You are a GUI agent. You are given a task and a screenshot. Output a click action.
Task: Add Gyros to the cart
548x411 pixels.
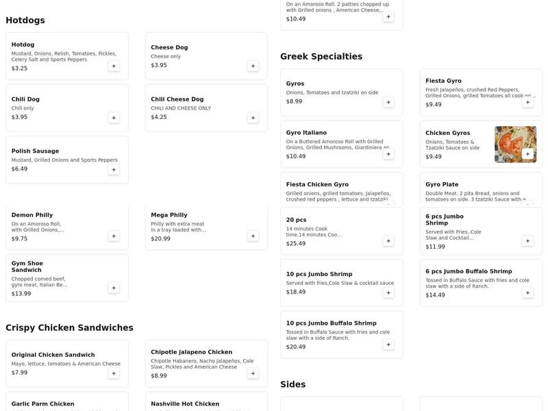(388, 102)
